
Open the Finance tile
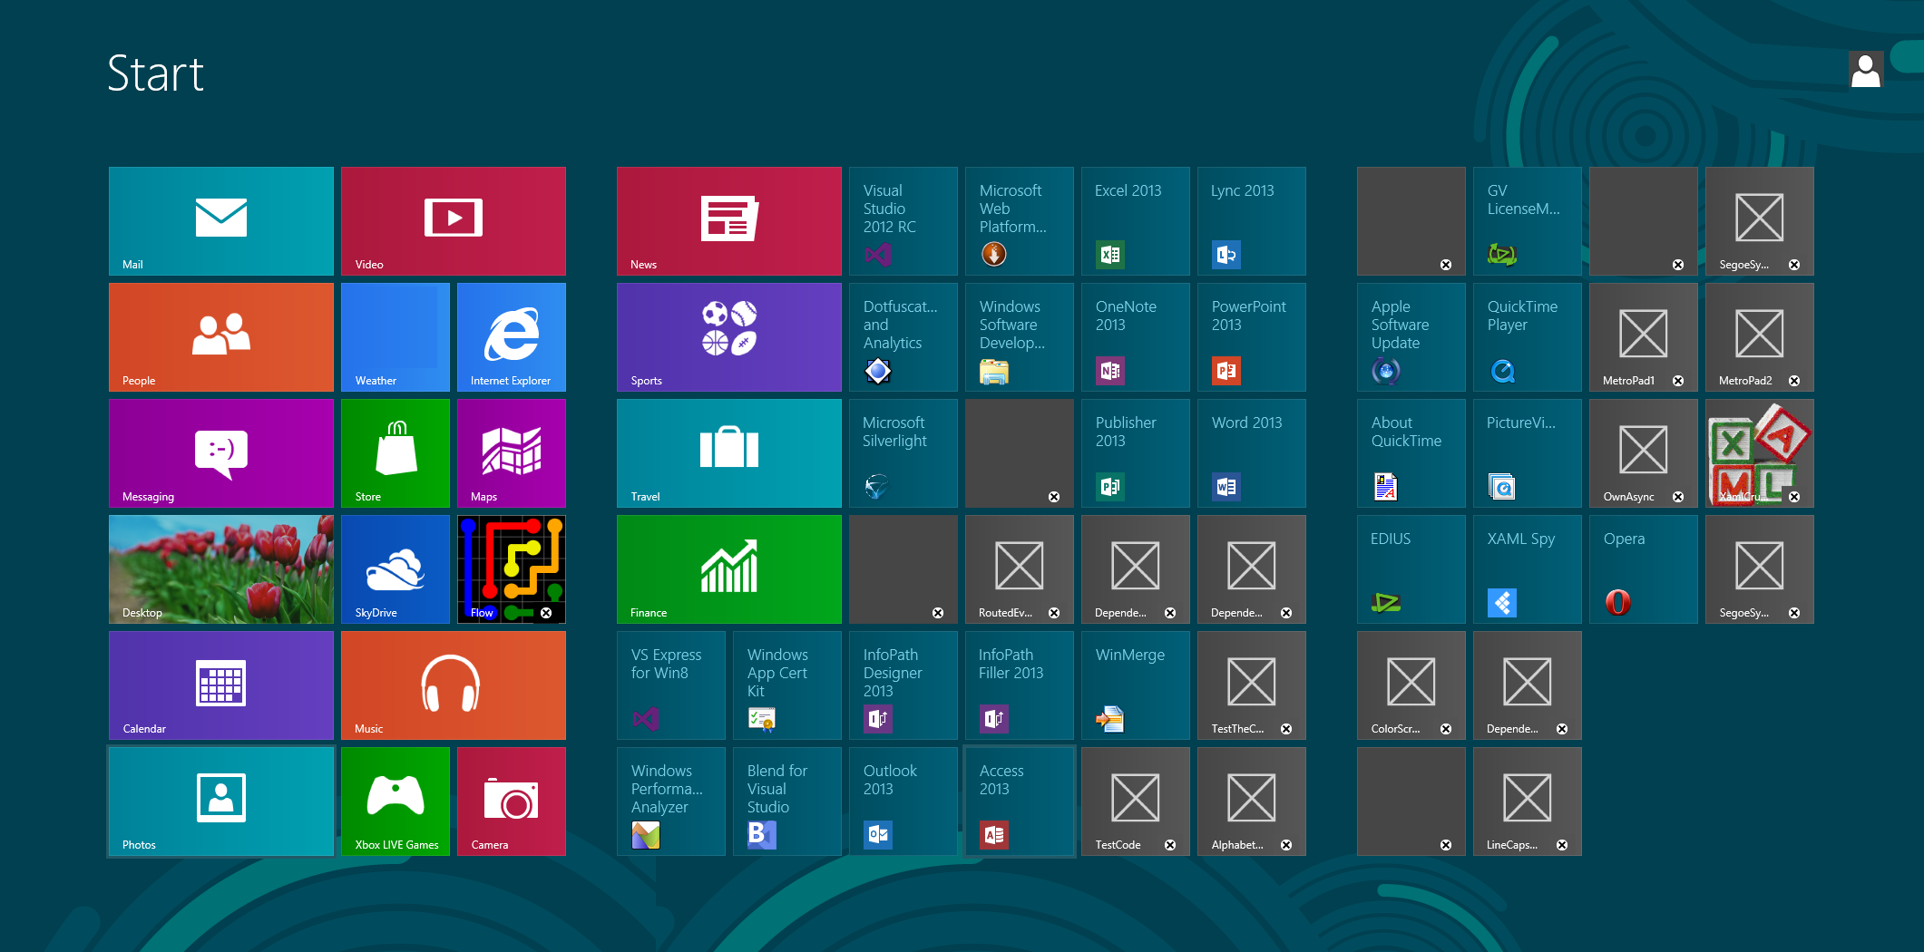[728, 568]
